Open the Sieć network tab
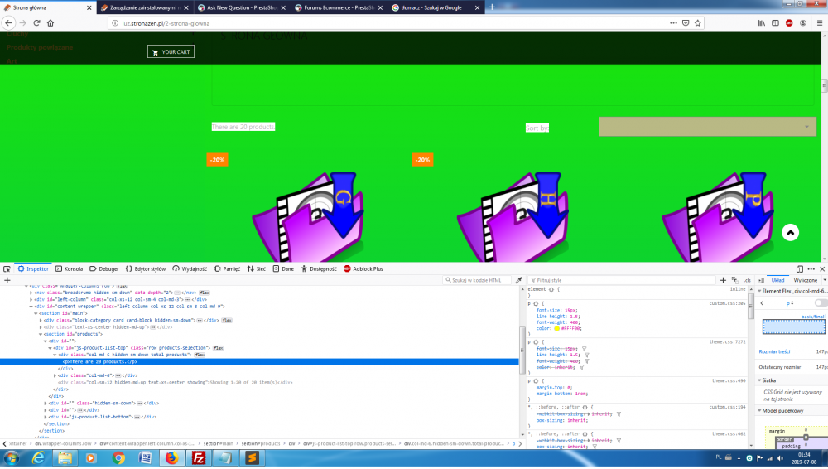Viewport: 828px width, 469px height. click(256, 268)
